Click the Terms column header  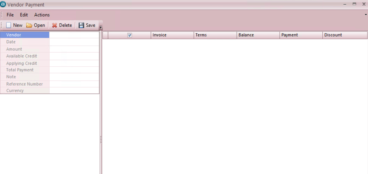pyautogui.click(x=215, y=35)
